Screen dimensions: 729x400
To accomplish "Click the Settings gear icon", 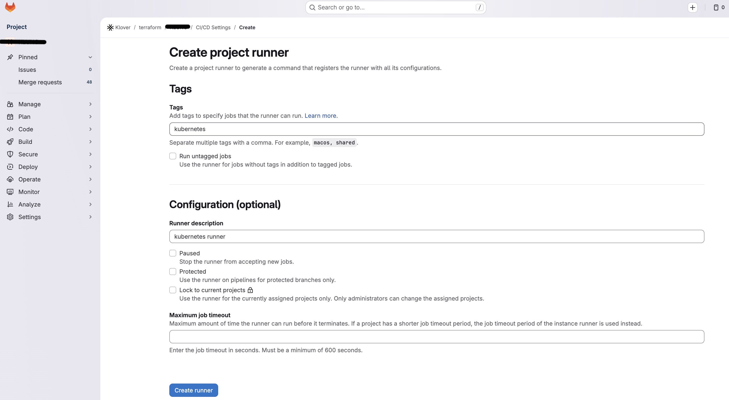I will click(10, 217).
